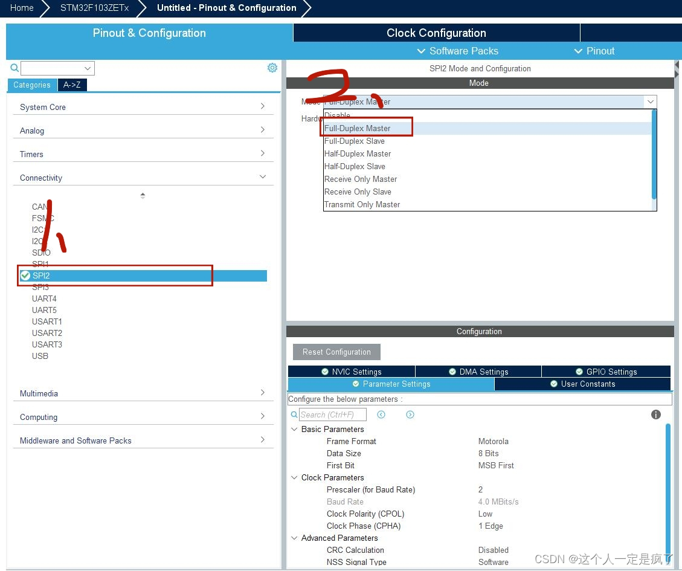Image resolution: width=682 pixels, height=571 pixels.
Task: Select Half-Duplex Master mode option
Action: pos(487,153)
